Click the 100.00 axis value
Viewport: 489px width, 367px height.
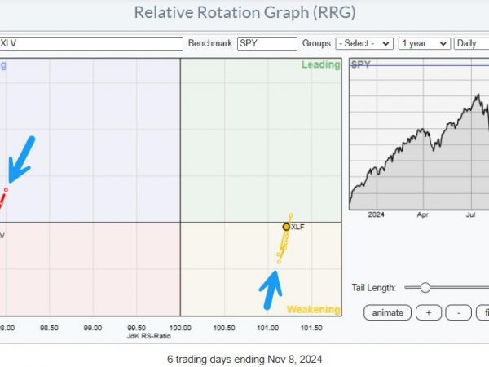(180, 328)
